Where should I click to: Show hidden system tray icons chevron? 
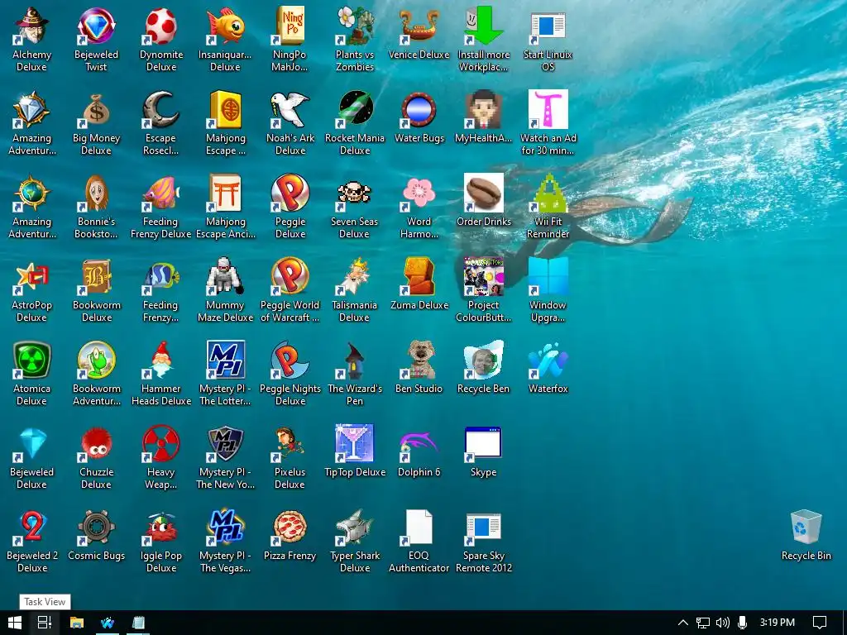point(682,623)
